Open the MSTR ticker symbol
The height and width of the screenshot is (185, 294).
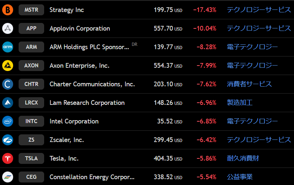[31, 10]
